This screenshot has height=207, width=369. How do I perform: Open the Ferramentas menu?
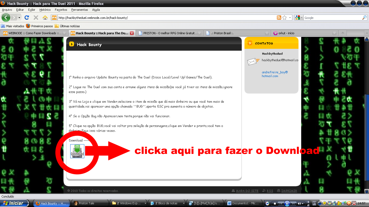(x=79, y=10)
